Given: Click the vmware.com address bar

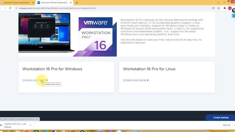Looking at the screenshot, I should click(57, 8).
